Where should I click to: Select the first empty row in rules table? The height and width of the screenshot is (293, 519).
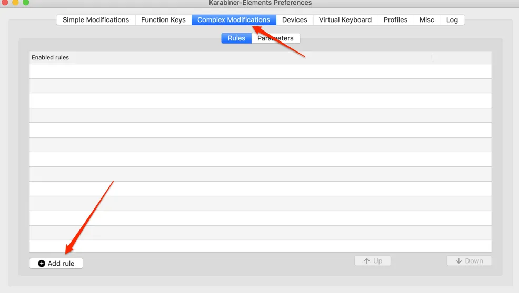261,71
